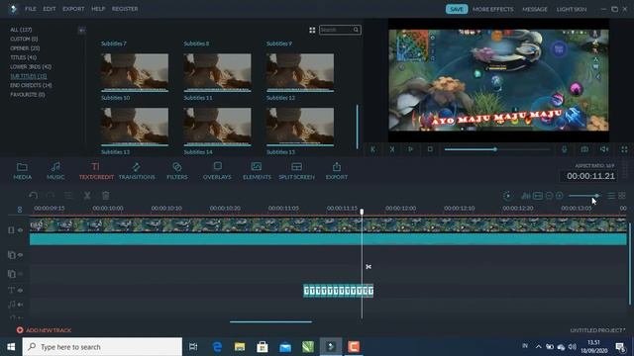Open the EDIT menu
The image size is (634, 356).
(50, 9)
